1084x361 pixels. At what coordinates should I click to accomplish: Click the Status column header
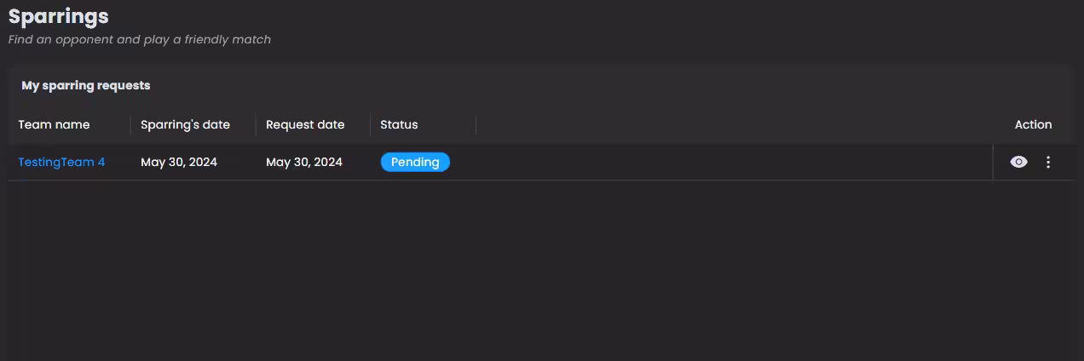(x=399, y=124)
